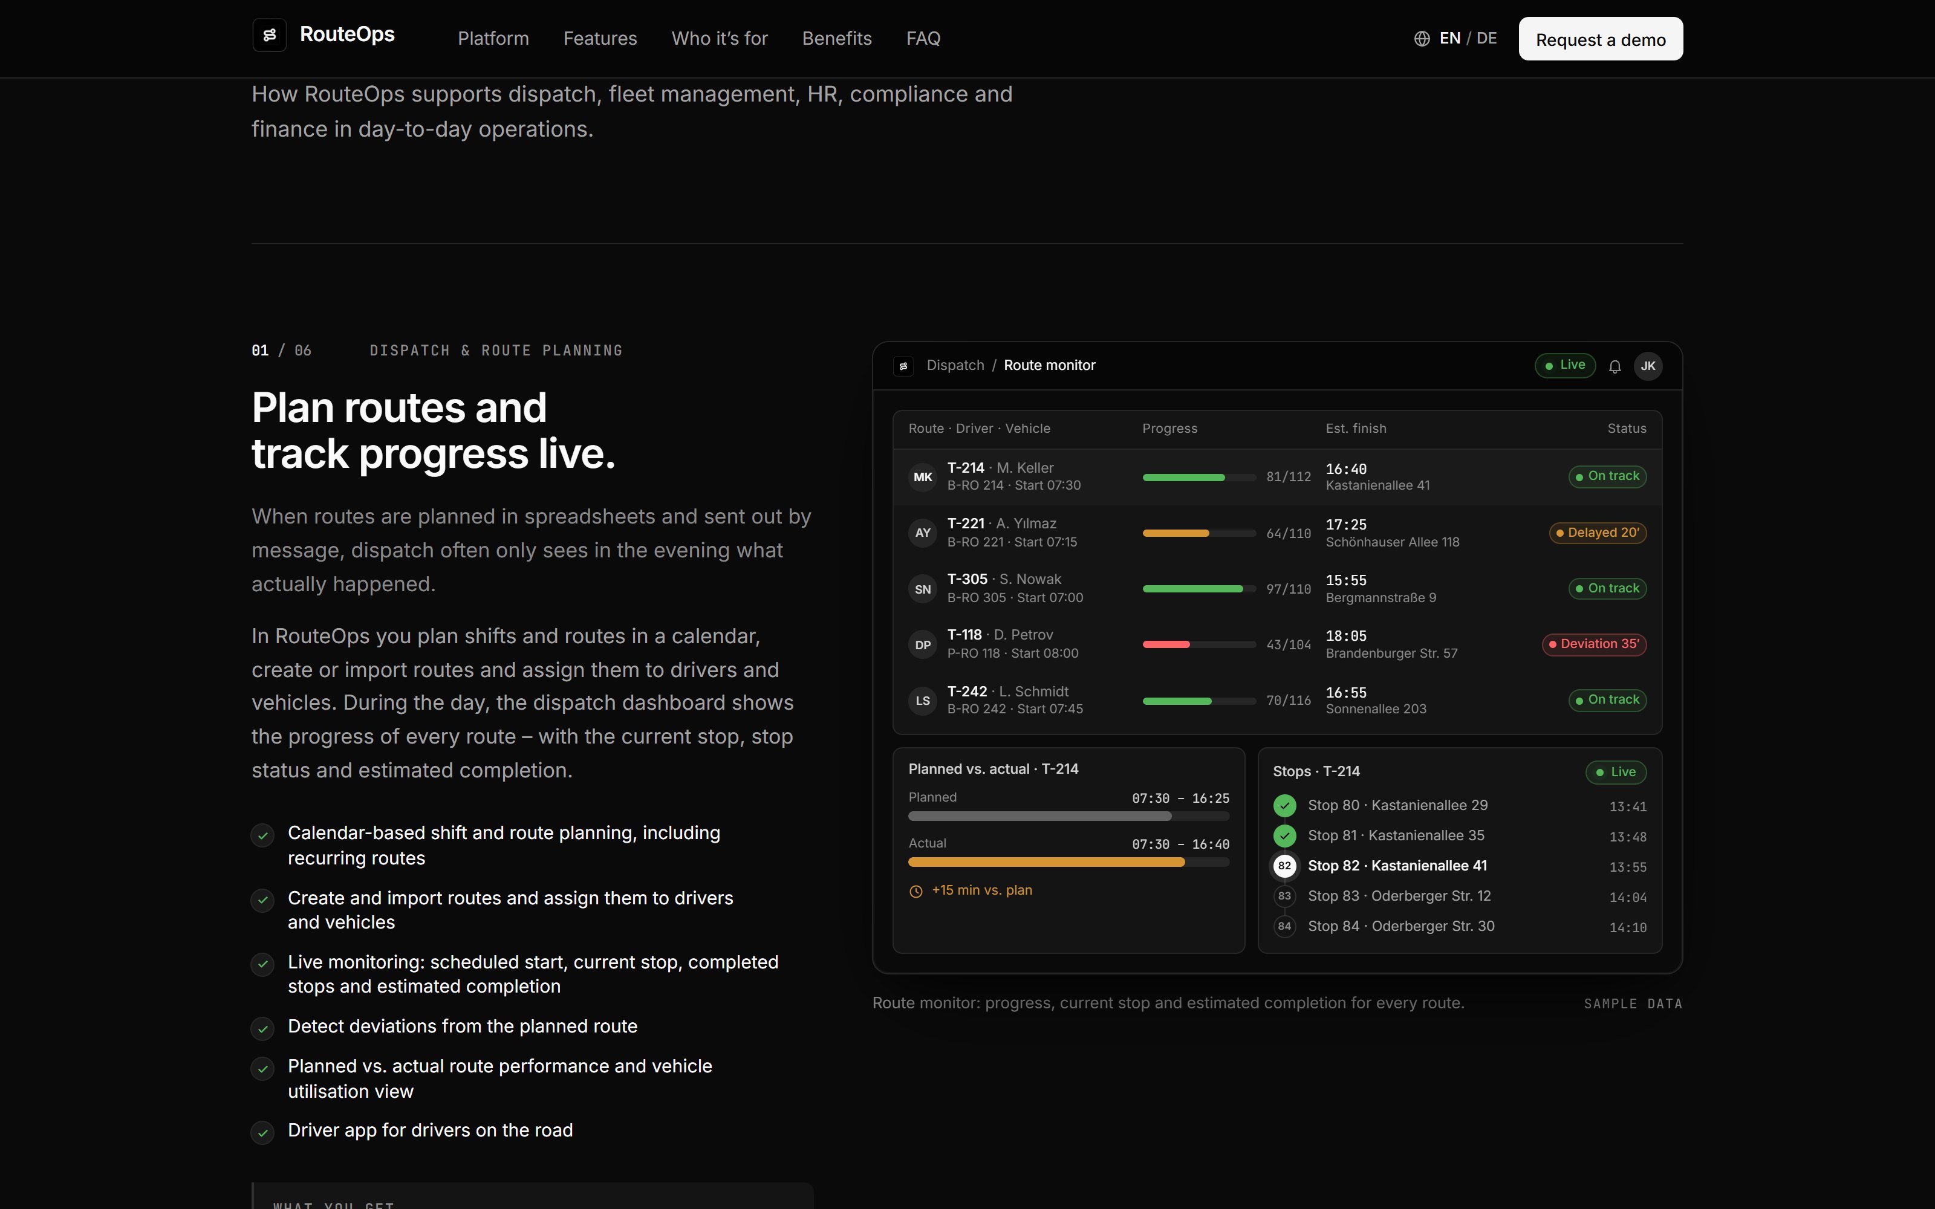Click the Live badge in Route monitor header

1565,365
